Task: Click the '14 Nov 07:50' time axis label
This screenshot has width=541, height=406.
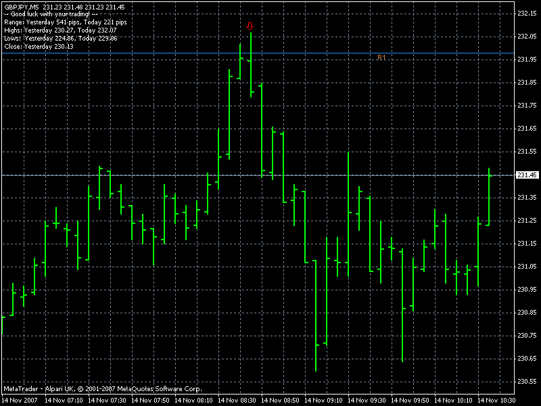Action: click(x=150, y=401)
